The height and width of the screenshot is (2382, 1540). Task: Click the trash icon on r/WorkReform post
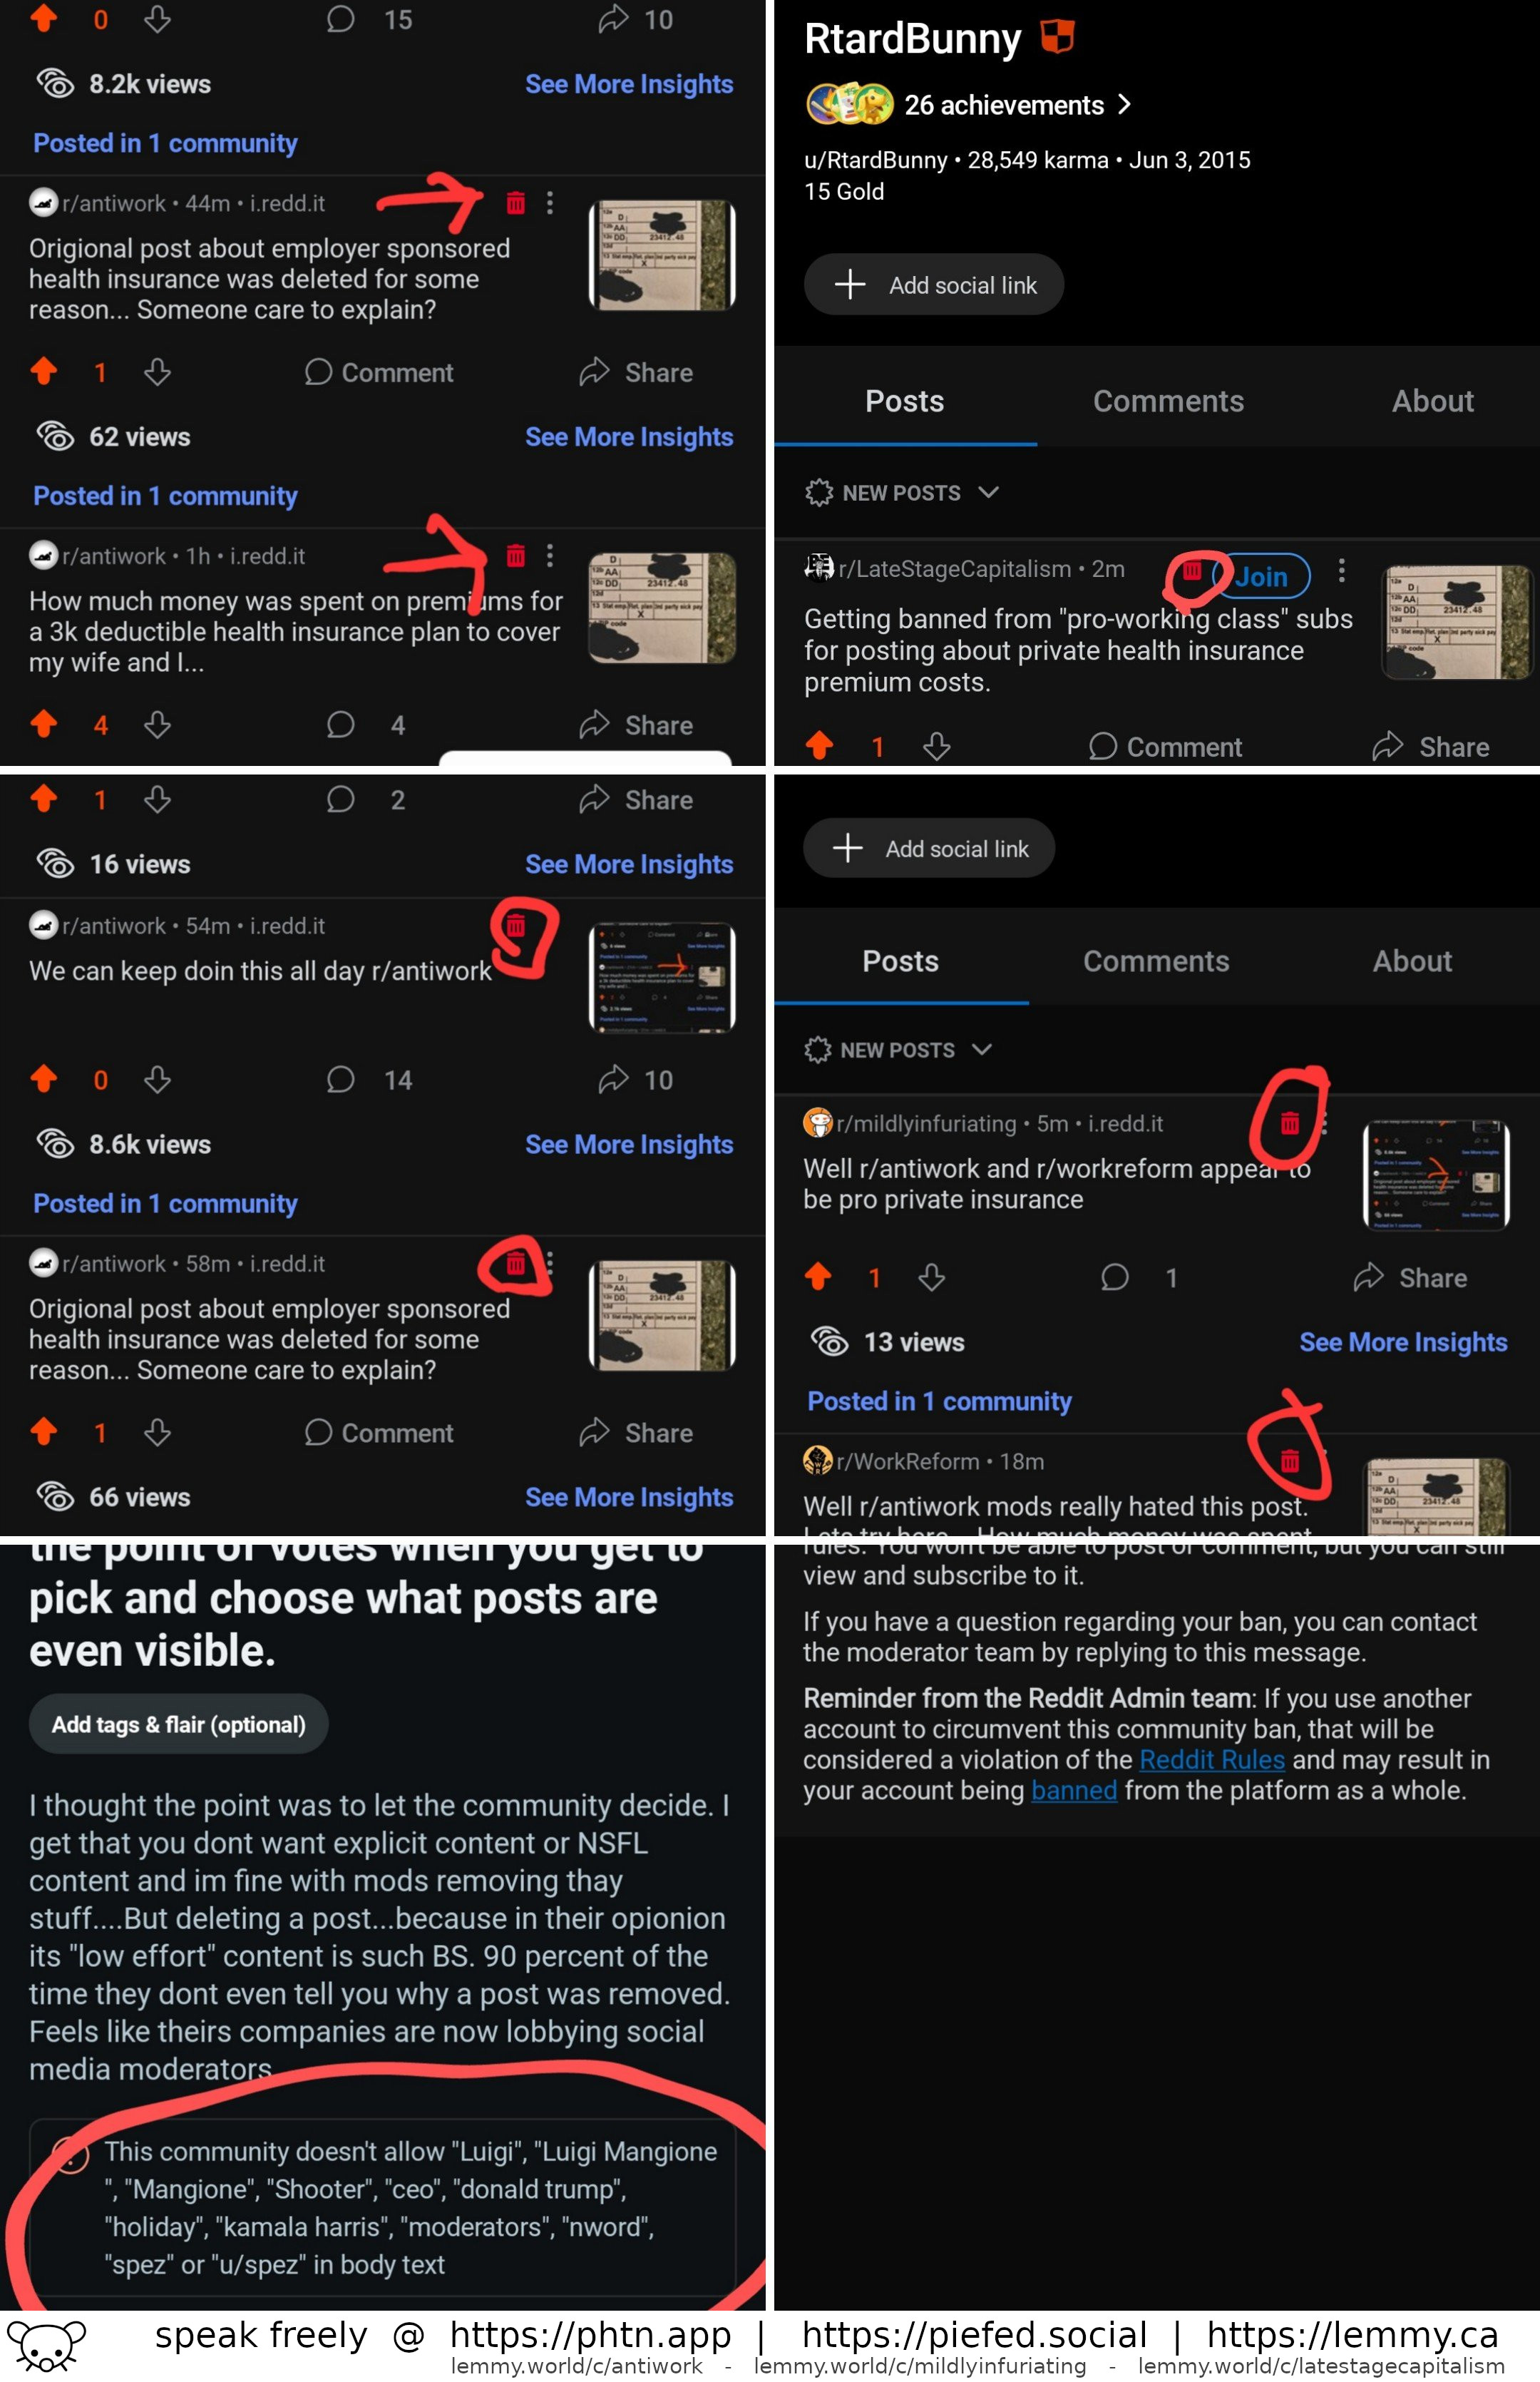1286,1460
